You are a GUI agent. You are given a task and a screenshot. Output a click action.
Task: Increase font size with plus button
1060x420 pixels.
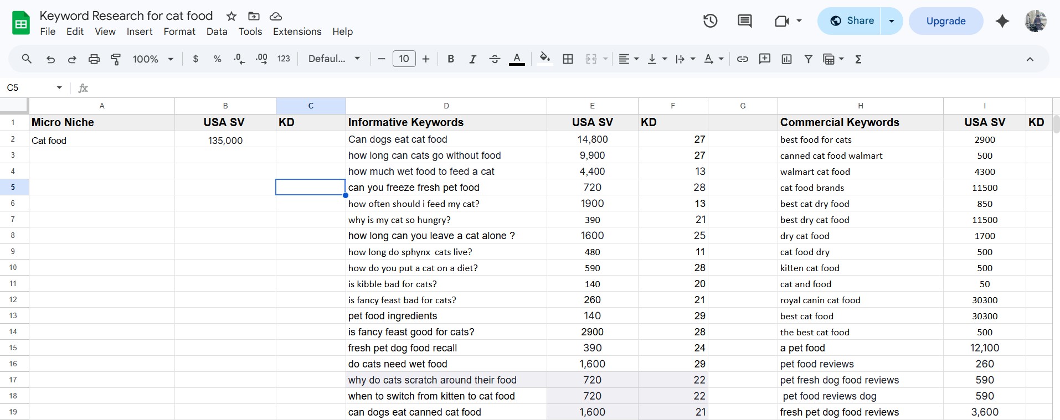pos(426,59)
